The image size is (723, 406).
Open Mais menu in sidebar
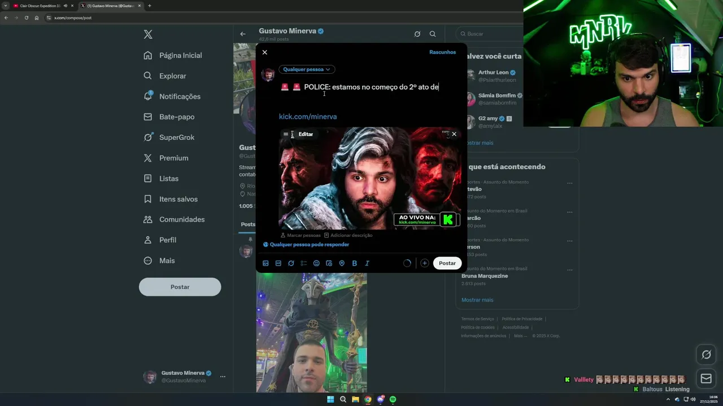[159, 261]
